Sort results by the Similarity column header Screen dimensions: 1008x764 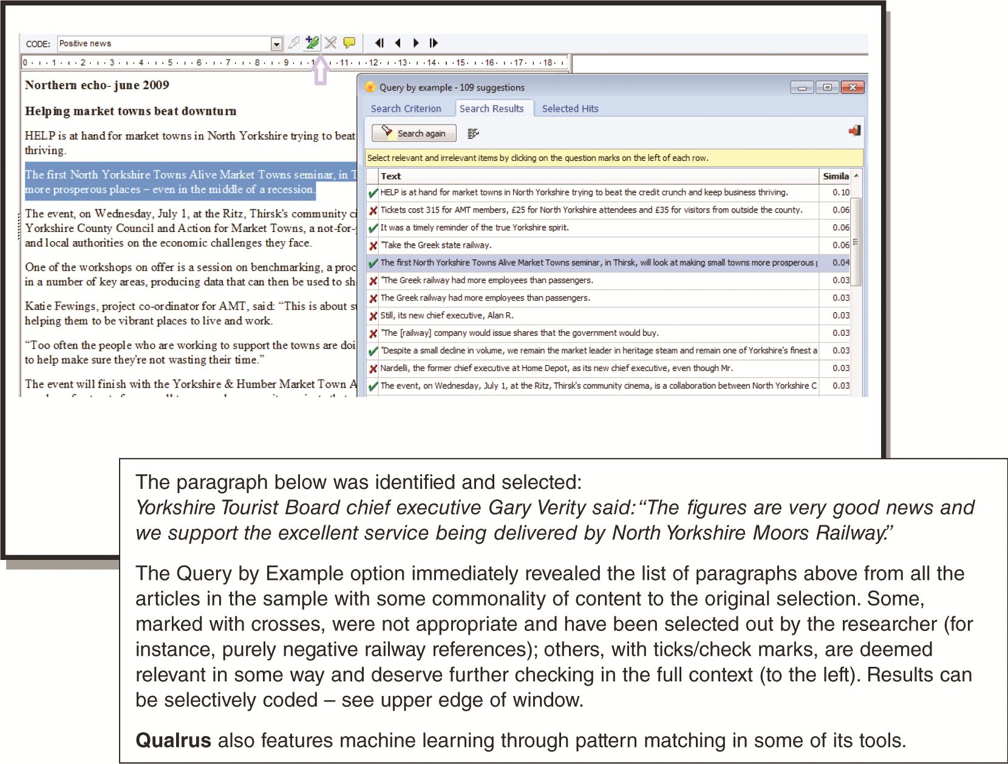coord(836,176)
